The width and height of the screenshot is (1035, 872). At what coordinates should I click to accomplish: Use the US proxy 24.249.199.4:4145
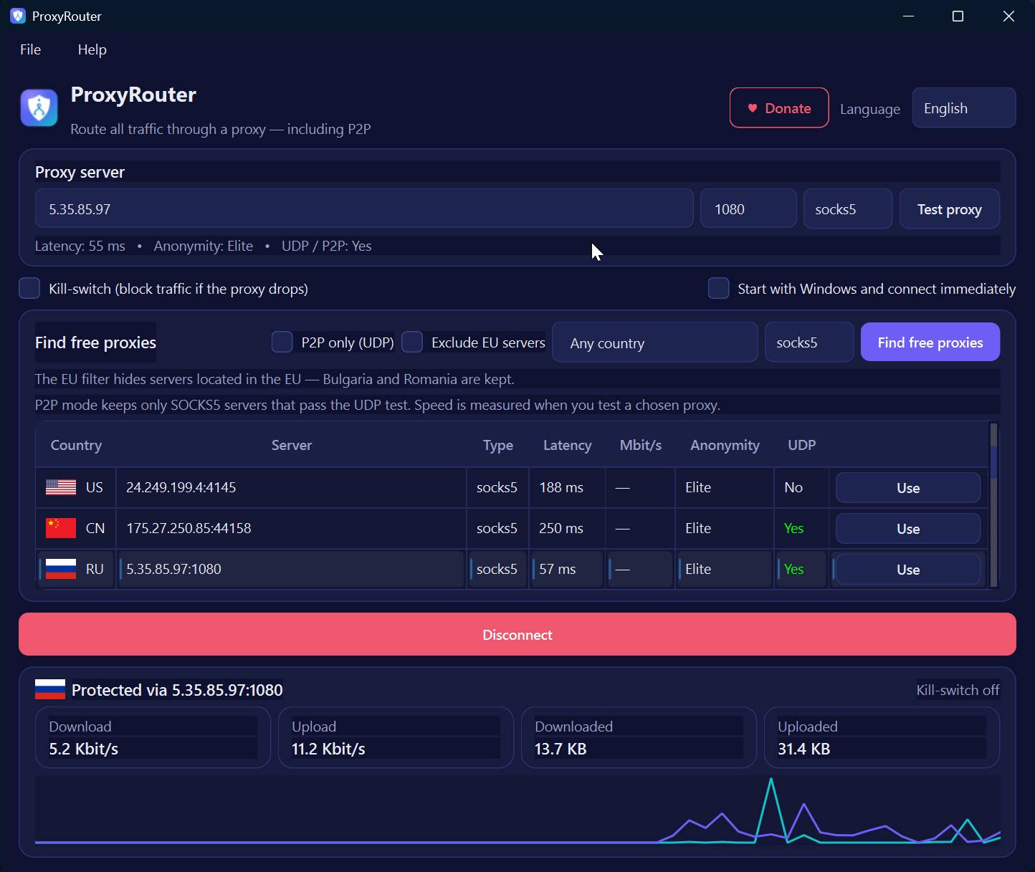pos(908,488)
